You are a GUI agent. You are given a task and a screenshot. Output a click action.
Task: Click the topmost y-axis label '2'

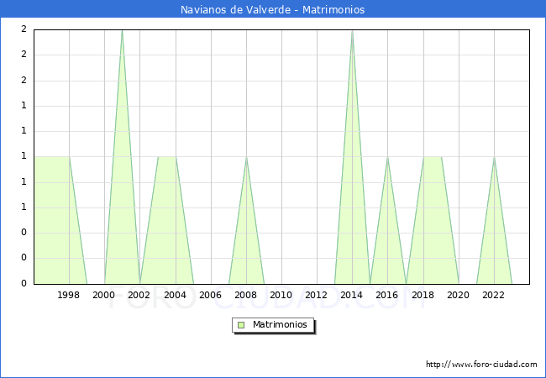tap(24, 29)
